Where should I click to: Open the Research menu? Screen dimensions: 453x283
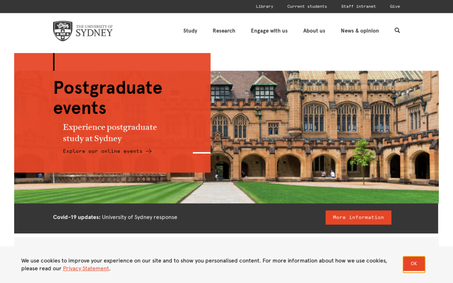point(224,31)
